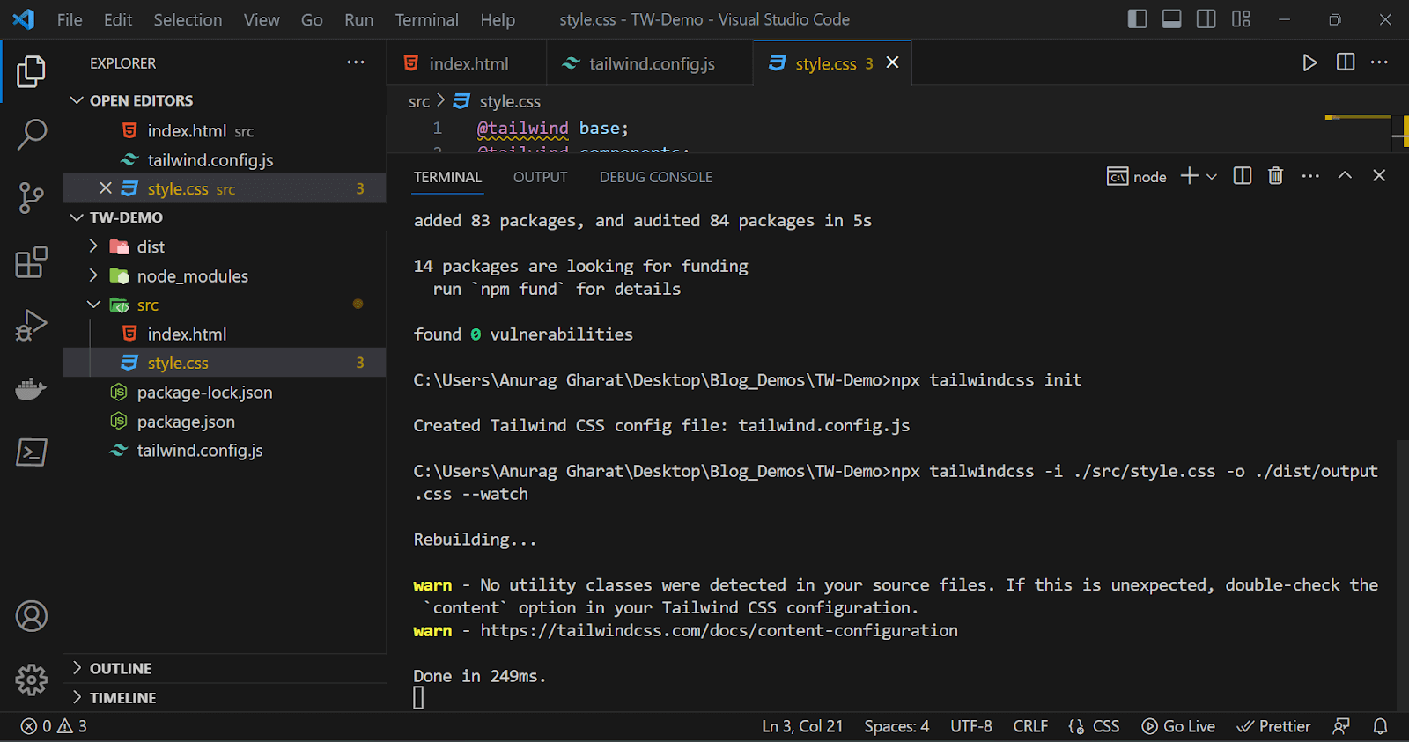Image resolution: width=1409 pixels, height=742 pixels.
Task: Click Spaces: 4 indentation setting
Action: tap(896, 726)
